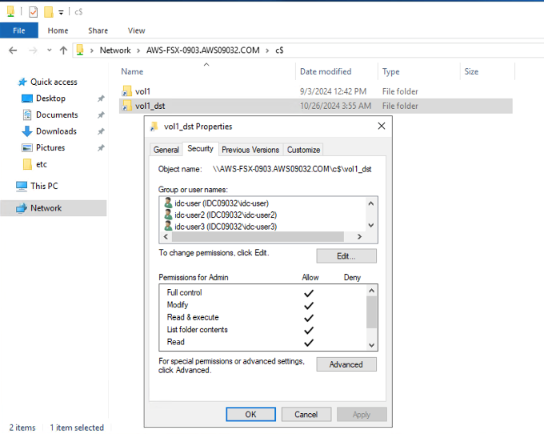Unpin Downloads using its pin icon
Viewport: 544px width, 434px height.
[101, 131]
